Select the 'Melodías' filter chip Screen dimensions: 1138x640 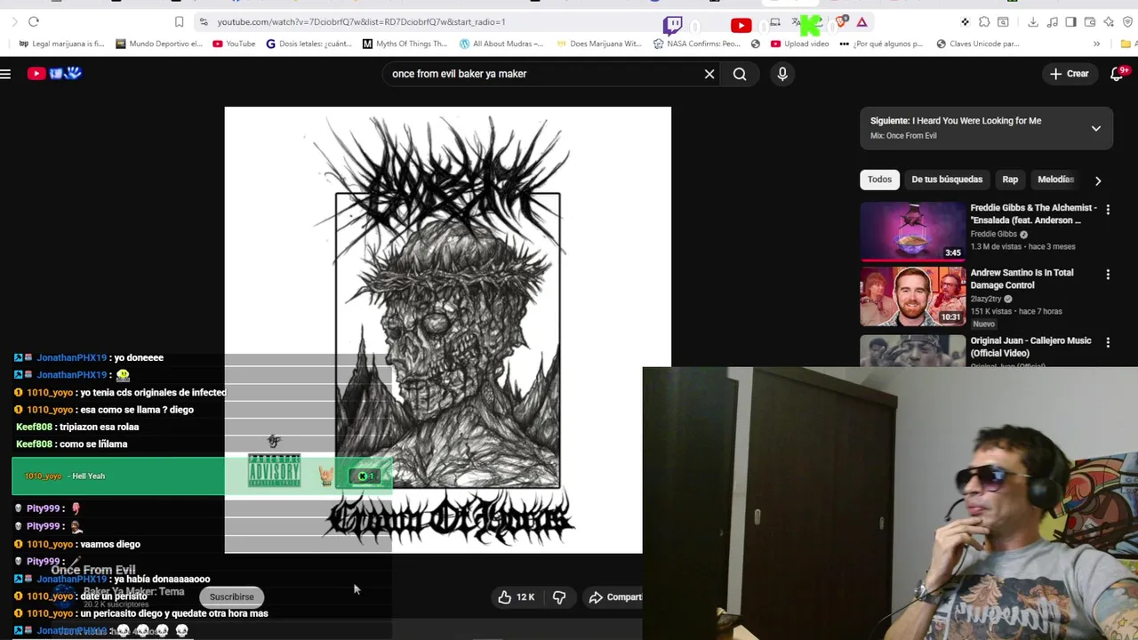point(1056,180)
